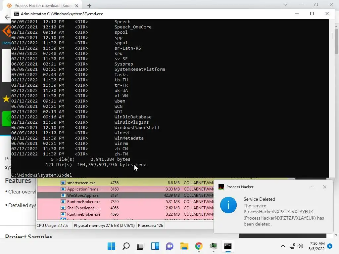Open a new browser tab
The image size is (339, 254).
click(89, 6)
